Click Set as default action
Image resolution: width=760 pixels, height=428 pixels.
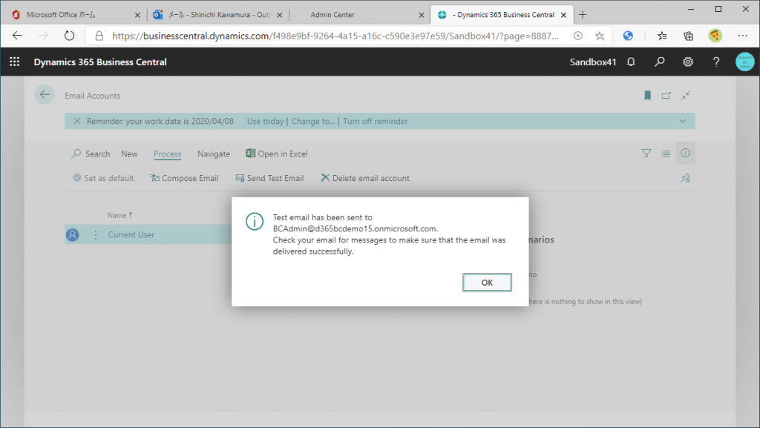(x=103, y=178)
